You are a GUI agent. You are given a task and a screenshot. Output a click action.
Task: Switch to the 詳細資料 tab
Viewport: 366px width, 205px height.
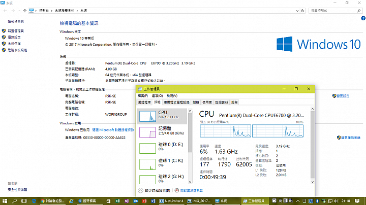click(222, 102)
